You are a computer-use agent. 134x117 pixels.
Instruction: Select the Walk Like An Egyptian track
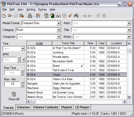click(77, 83)
